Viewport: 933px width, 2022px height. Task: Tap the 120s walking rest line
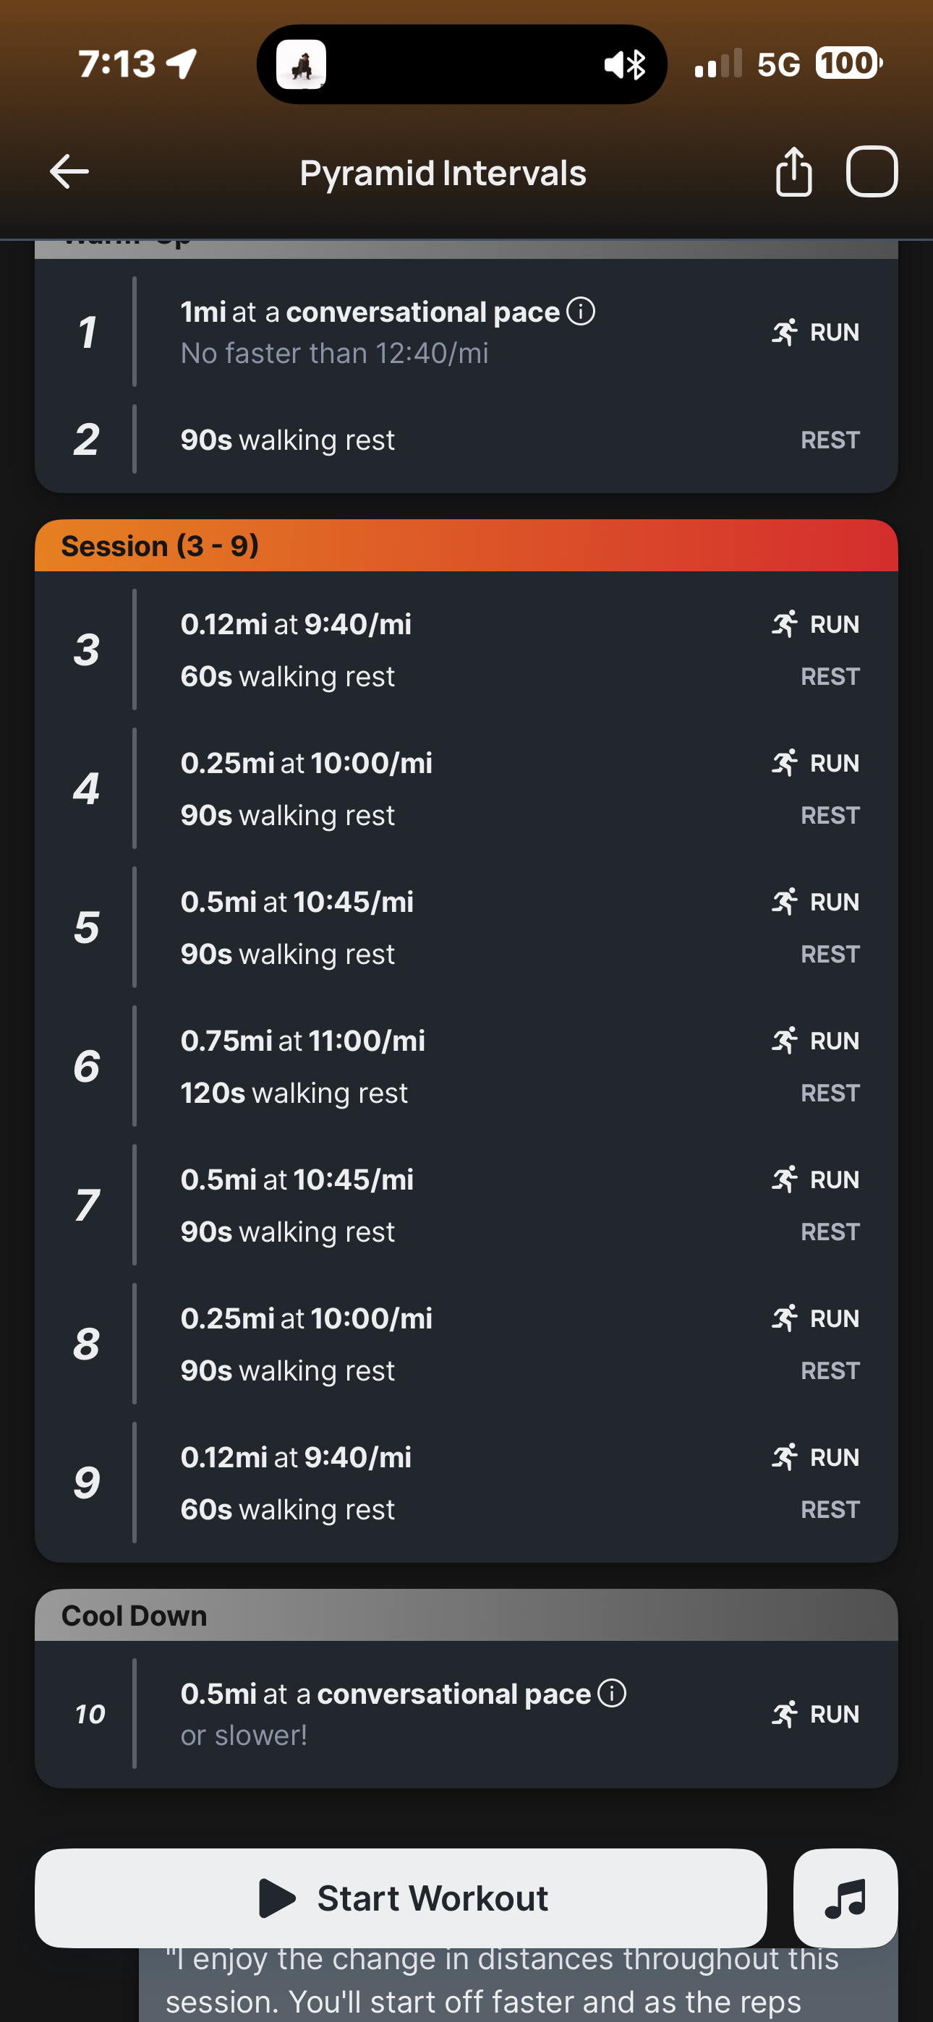click(x=294, y=1093)
